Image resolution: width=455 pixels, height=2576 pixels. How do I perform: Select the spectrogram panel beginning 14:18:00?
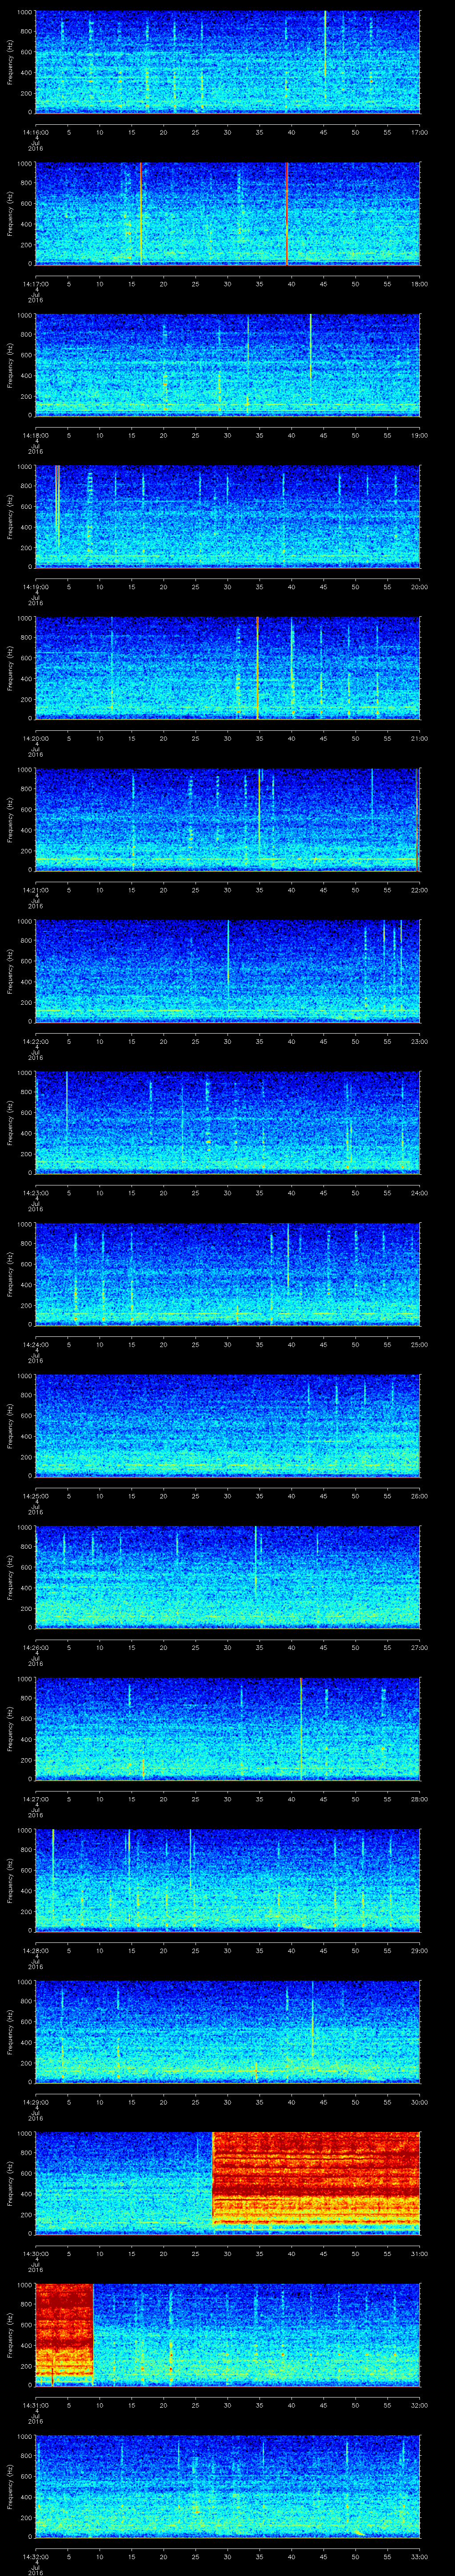click(227, 365)
